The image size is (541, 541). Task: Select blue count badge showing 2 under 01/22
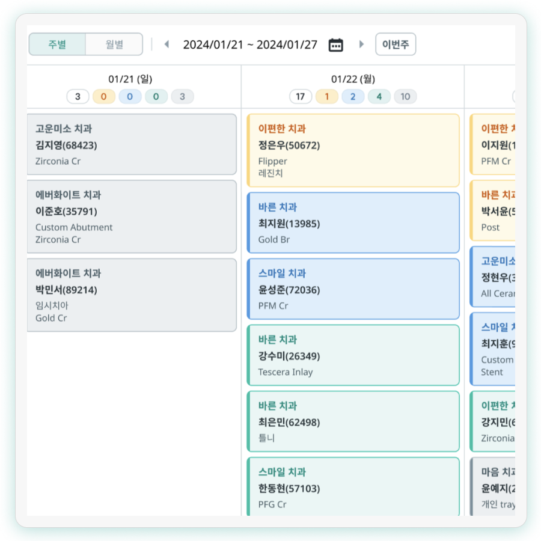tap(353, 97)
